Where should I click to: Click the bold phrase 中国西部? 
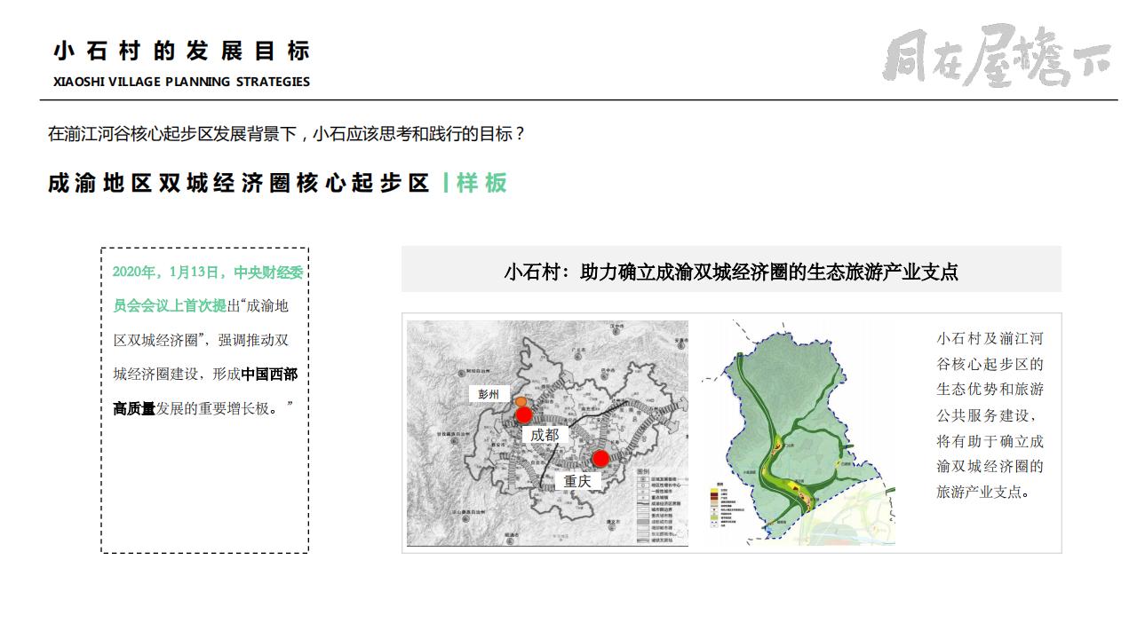point(269,374)
